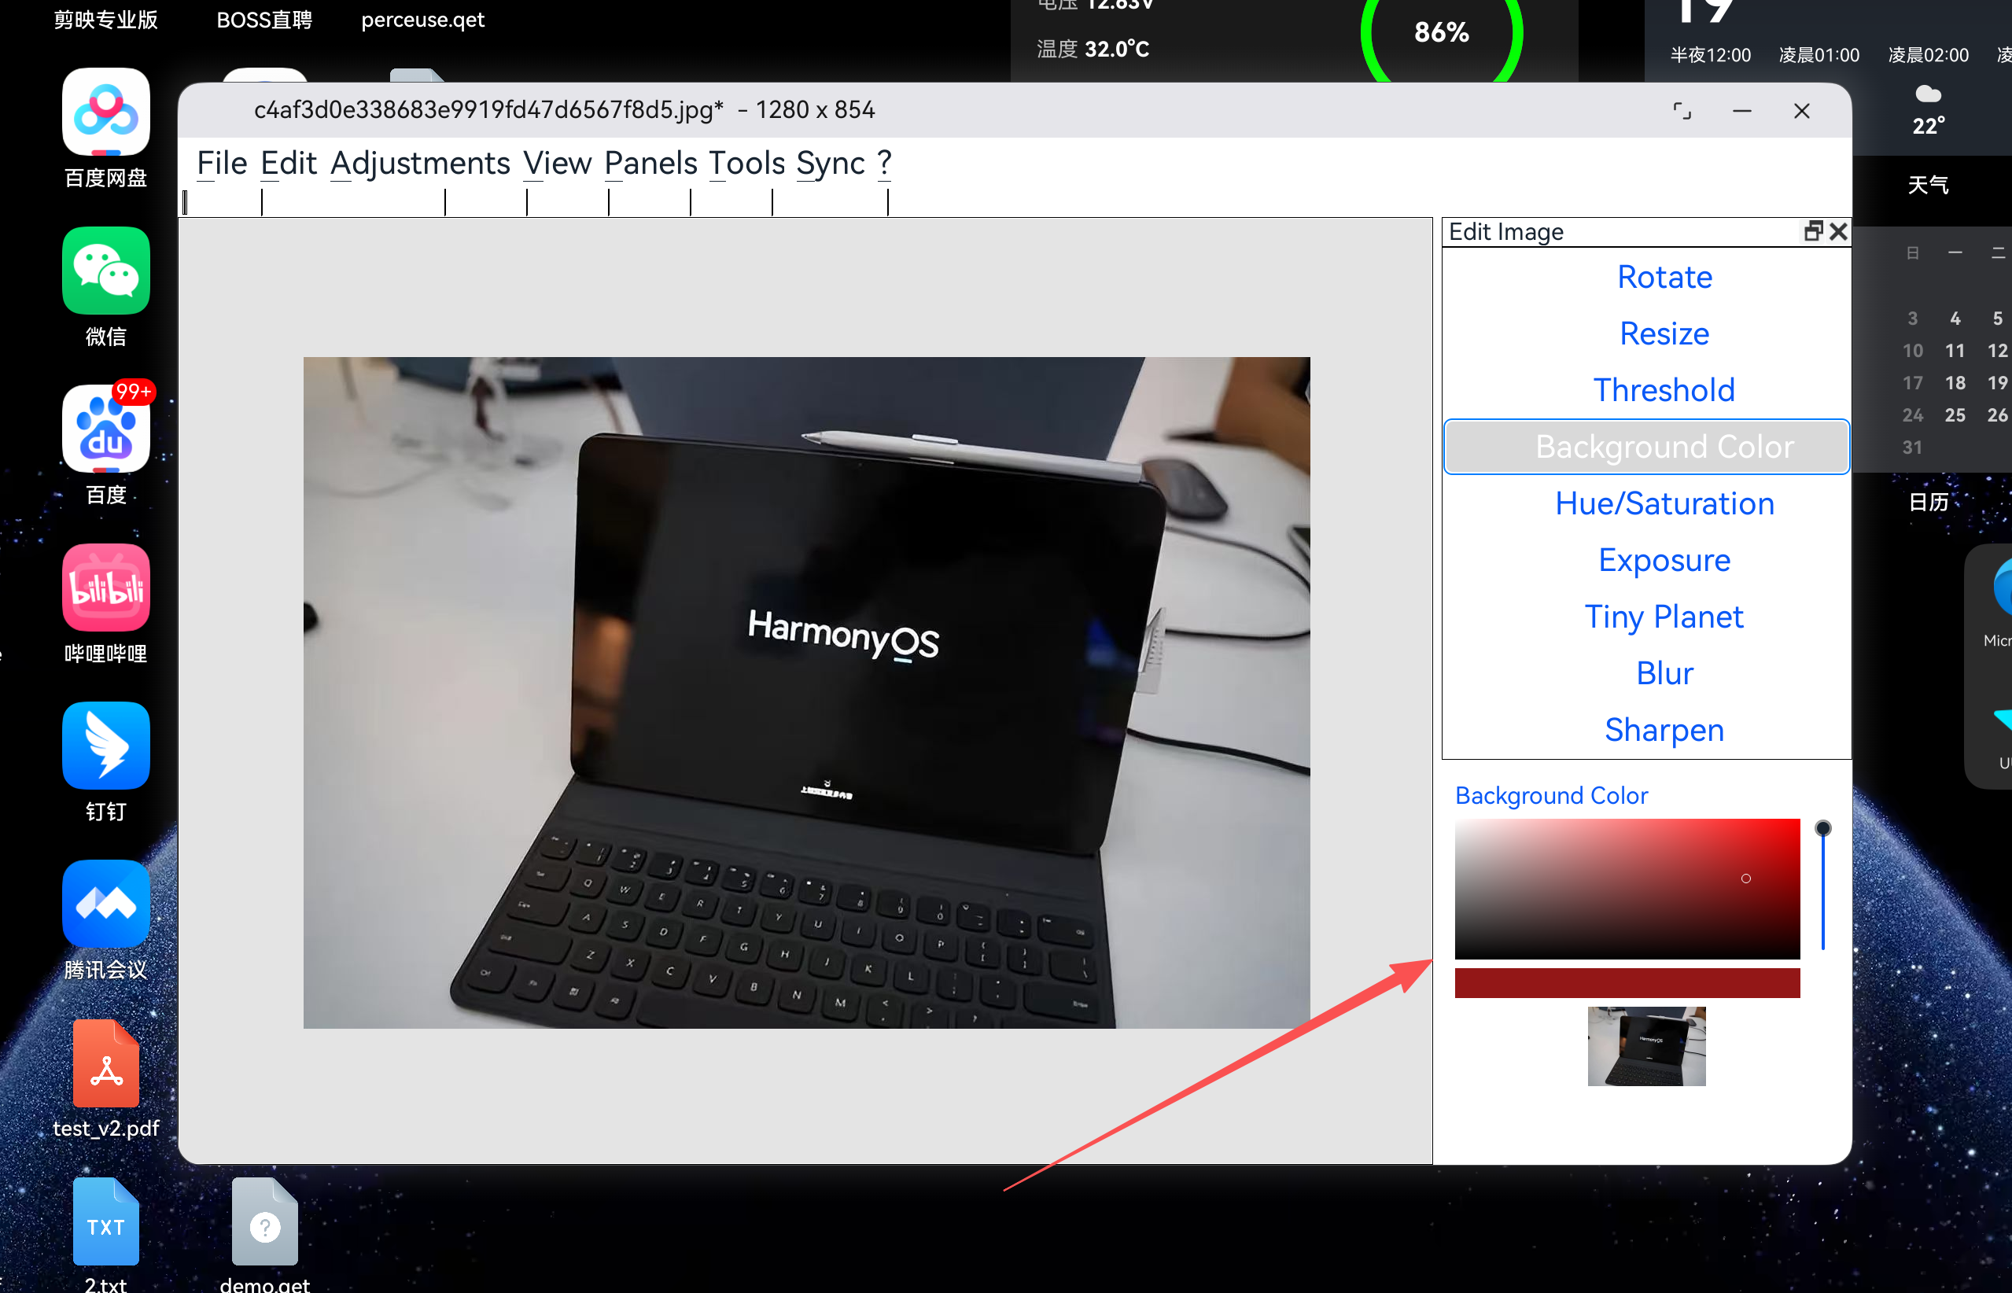
Task: Launch 微信 from the desktop
Action: coord(106,271)
